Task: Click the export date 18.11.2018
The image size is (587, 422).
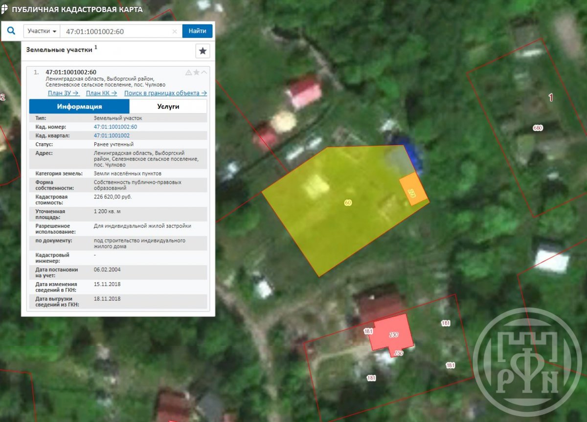Action: click(x=107, y=298)
